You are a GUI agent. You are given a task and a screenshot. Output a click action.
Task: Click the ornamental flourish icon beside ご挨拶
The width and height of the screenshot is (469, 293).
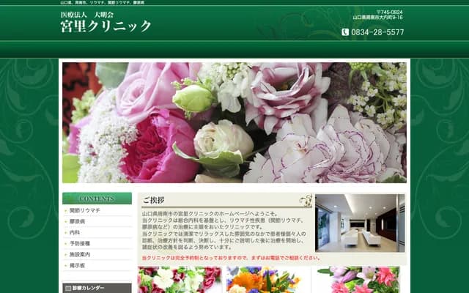pos(306,200)
